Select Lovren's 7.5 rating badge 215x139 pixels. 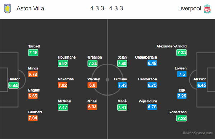[x=182, y=74]
